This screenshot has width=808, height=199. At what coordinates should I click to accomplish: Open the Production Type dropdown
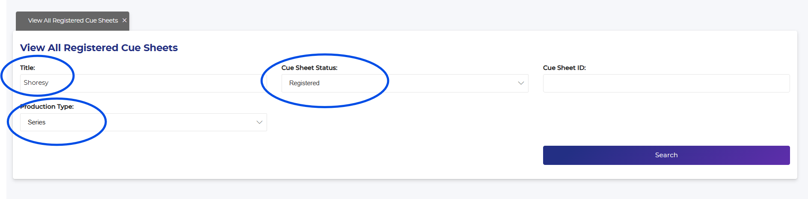[143, 122]
